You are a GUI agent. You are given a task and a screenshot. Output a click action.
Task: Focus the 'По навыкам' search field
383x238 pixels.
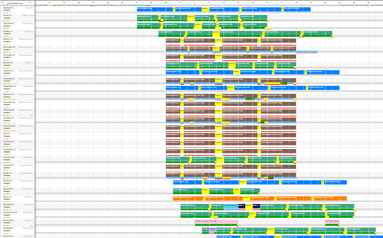(x=15, y=2)
